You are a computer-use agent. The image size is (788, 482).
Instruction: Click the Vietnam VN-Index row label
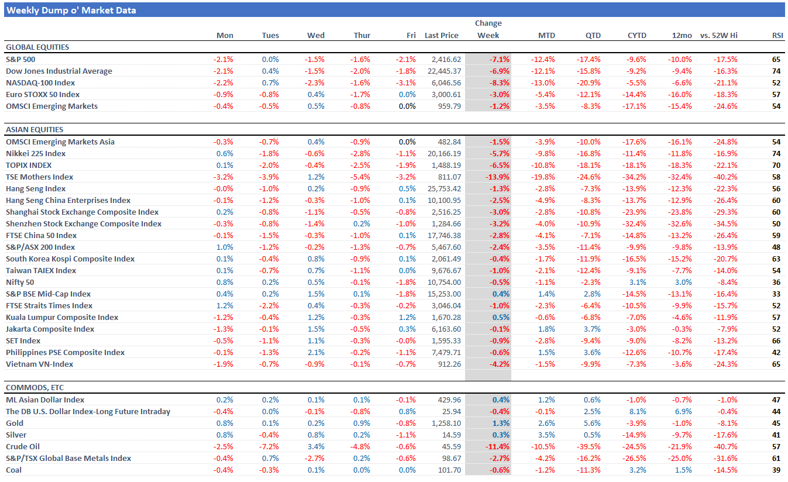tap(40, 364)
